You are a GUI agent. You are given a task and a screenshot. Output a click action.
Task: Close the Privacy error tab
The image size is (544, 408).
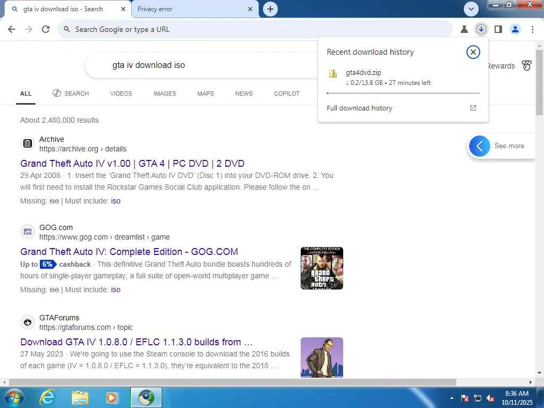click(x=250, y=9)
